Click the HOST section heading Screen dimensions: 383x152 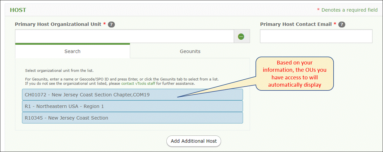tap(18, 10)
